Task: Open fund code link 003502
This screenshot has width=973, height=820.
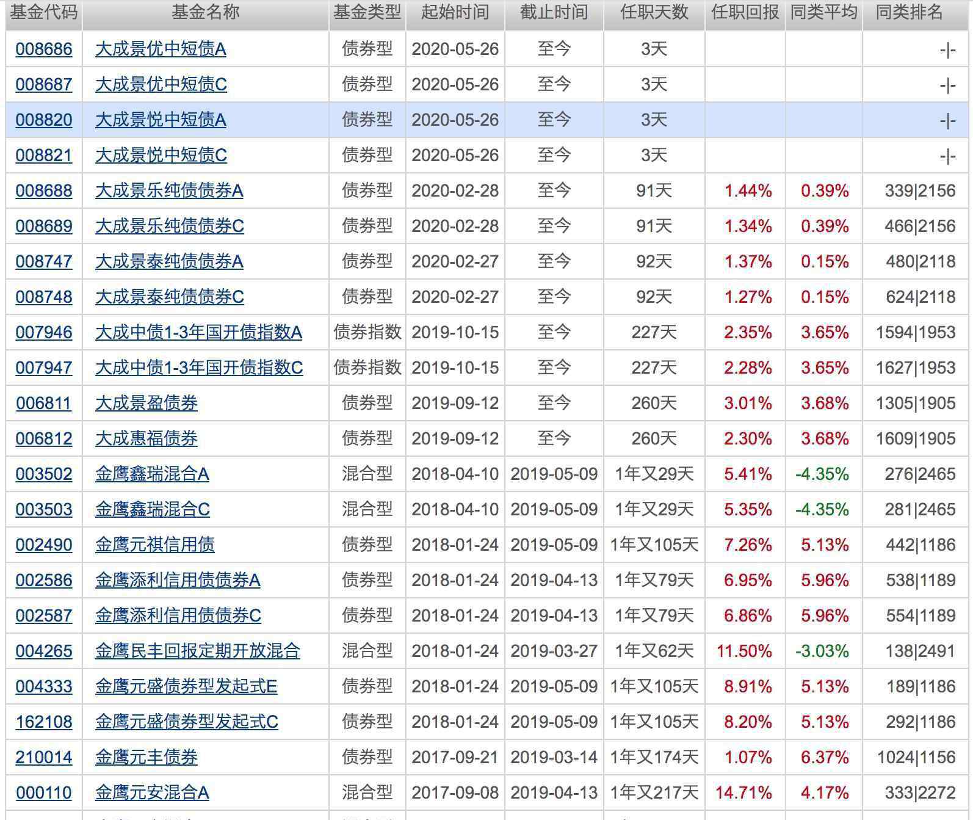Action: click(44, 474)
